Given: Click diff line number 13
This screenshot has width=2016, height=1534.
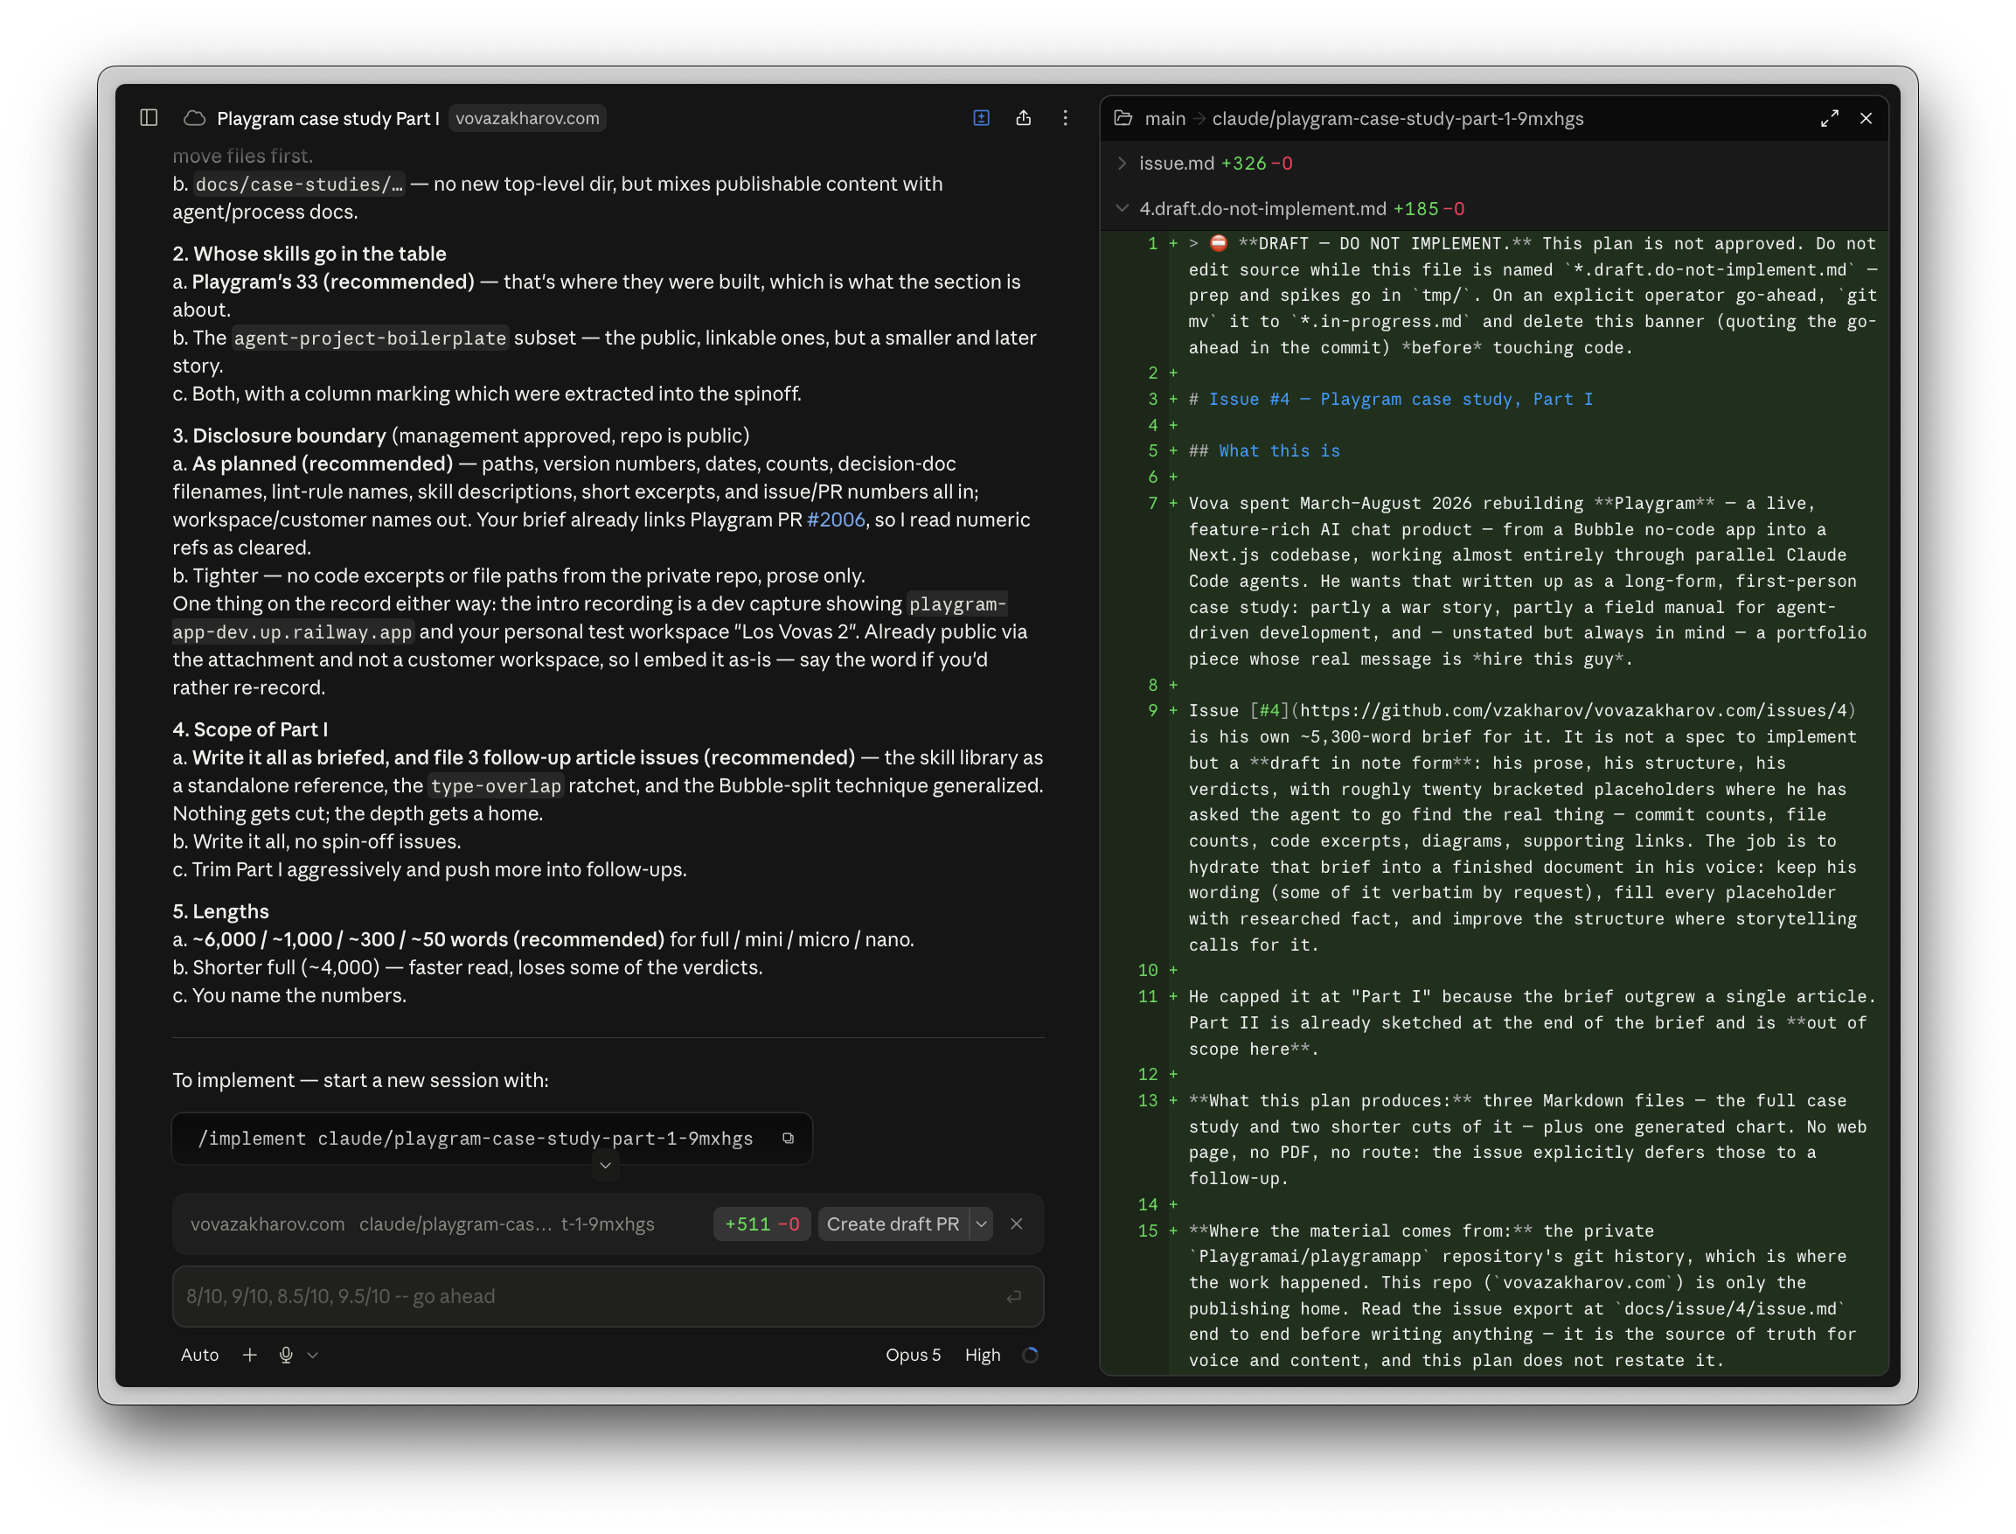Looking at the screenshot, I should pyautogui.click(x=1147, y=1100).
